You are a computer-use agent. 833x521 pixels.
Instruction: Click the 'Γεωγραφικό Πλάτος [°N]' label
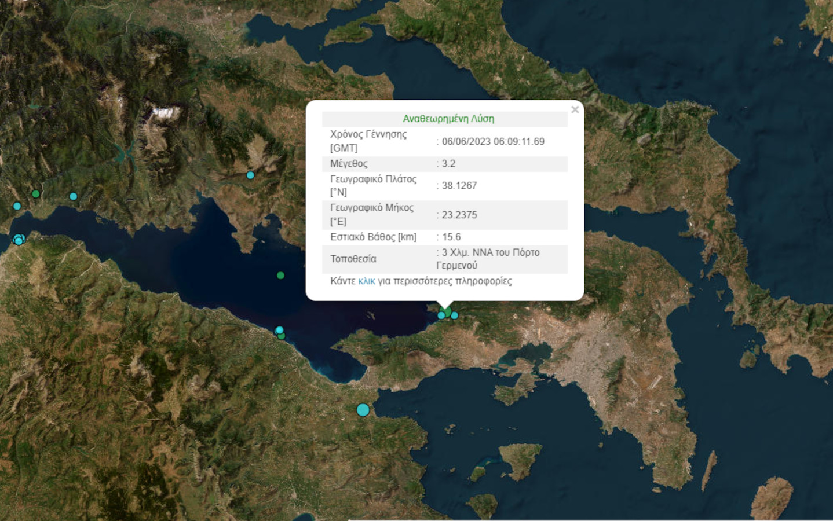coord(373,186)
